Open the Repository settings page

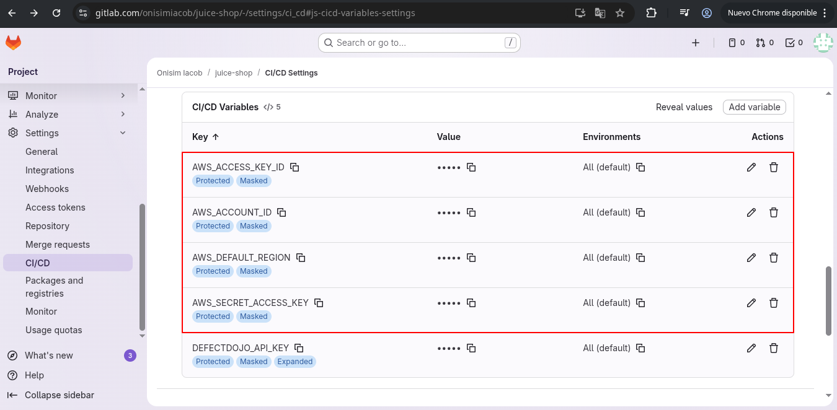tap(47, 226)
